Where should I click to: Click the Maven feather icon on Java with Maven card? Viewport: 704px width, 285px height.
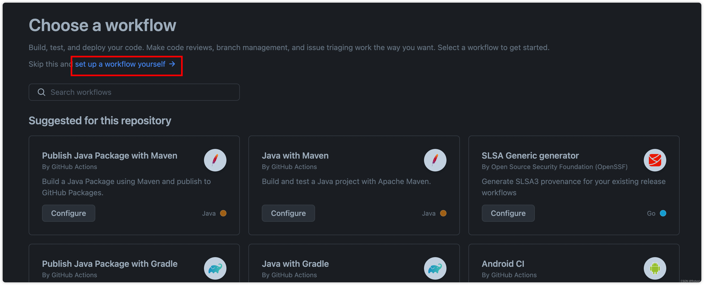pos(435,160)
